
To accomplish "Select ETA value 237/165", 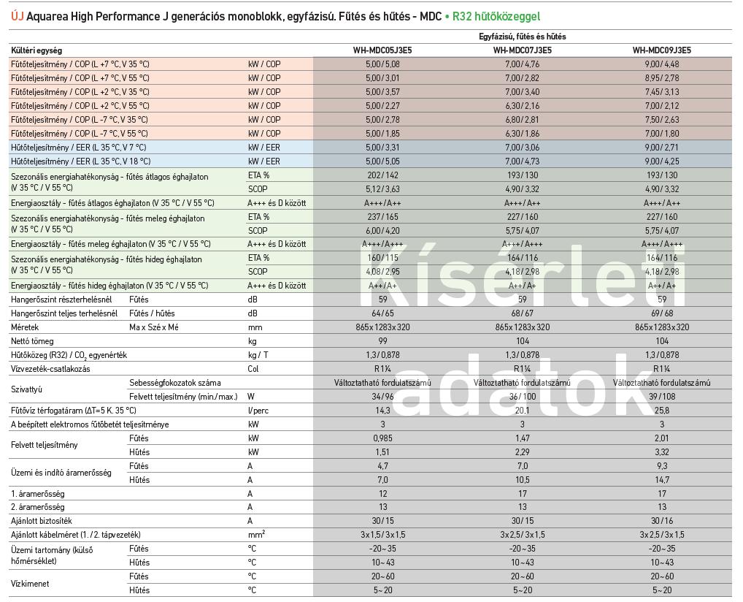I will pos(382,217).
